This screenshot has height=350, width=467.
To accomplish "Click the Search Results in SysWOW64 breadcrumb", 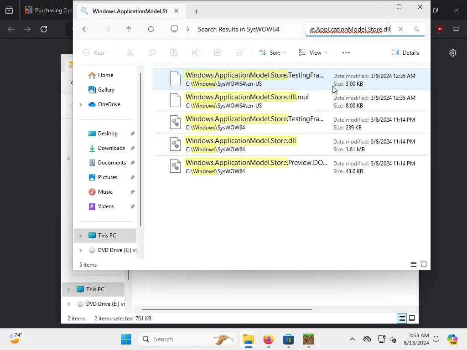I will tap(238, 29).
